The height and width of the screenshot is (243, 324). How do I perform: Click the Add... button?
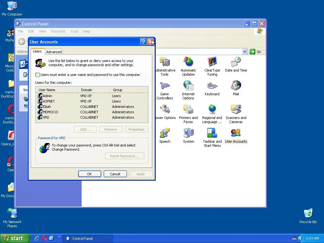pyautogui.click(x=85, y=129)
